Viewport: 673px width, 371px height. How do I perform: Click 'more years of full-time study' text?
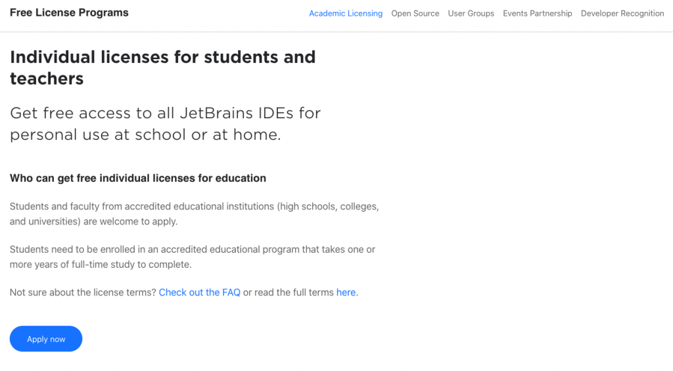coord(100,265)
